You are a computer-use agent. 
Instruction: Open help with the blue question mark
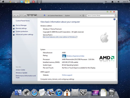114,19
